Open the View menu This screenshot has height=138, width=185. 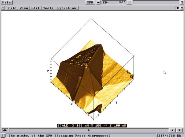point(24,8)
